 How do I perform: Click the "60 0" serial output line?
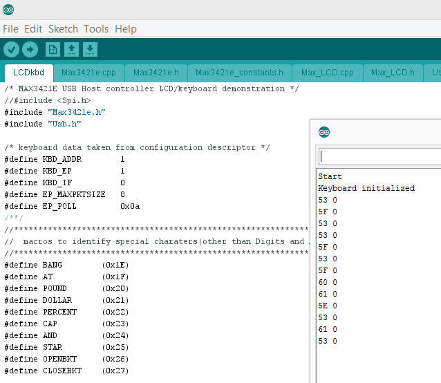328,282
